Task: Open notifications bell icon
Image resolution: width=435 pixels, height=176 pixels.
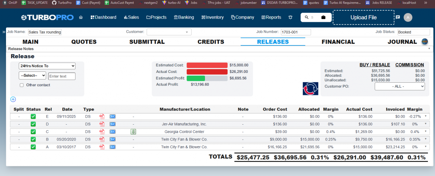Action: (290, 17)
